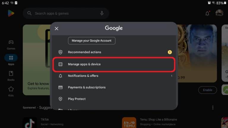Start voice search with microphone icon
This screenshot has height=128, width=228.
coord(102,13)
